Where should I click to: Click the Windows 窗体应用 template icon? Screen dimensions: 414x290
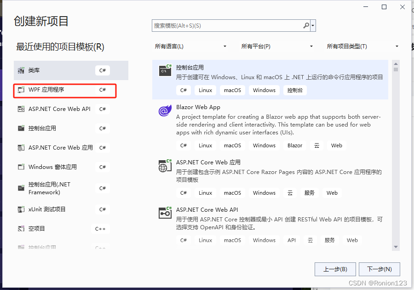pyautogui.click(x=21, y=167)
